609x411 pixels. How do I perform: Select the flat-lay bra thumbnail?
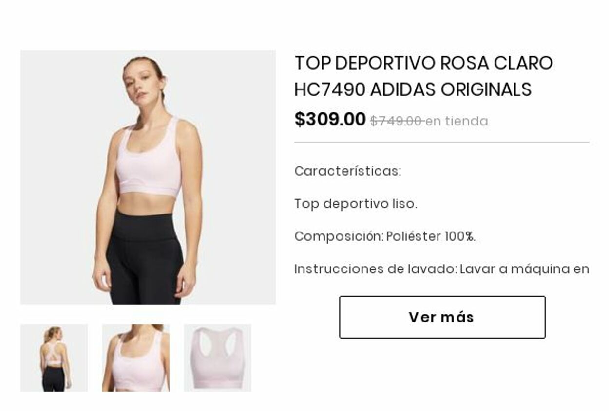(x=218, y=358)
